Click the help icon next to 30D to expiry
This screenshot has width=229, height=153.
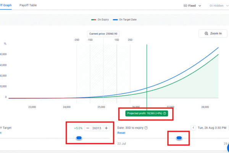tap(146, 128)
